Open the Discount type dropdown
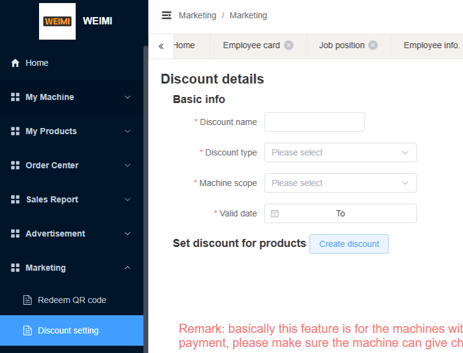This screenshot has height=353, width=463. pyautogui.click(x=340, y=152)
